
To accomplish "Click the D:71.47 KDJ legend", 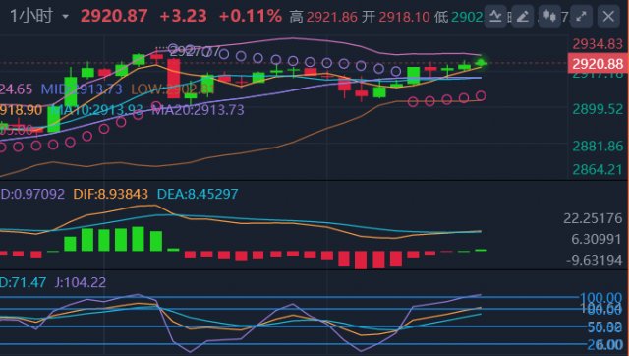I will [23, 282].
